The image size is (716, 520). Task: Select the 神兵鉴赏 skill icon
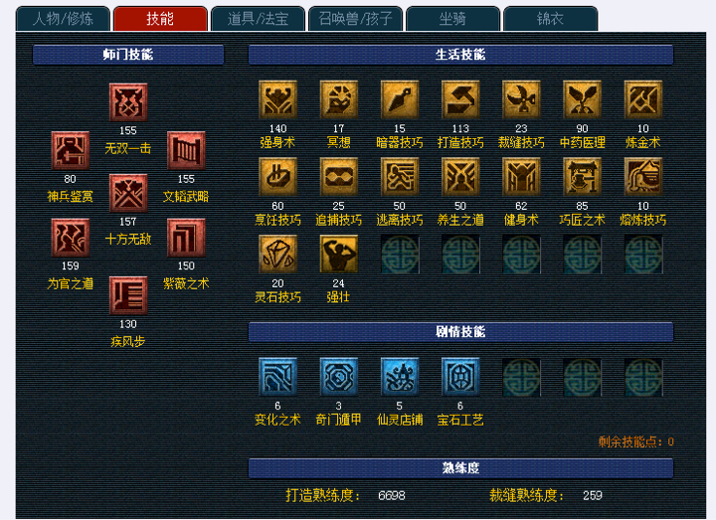[71, 151]
